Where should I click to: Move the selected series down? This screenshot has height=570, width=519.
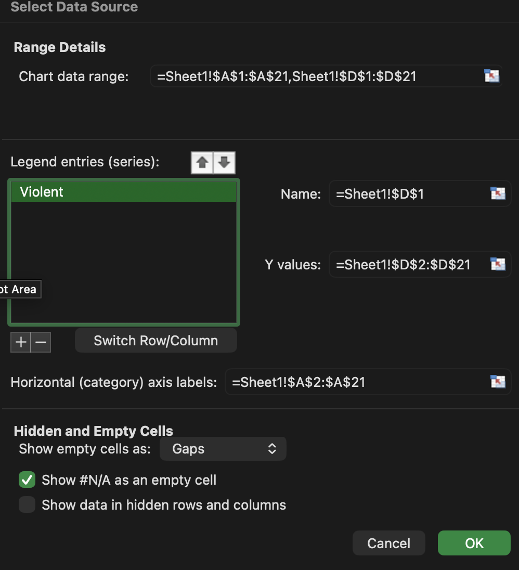[x=224, y=163]
